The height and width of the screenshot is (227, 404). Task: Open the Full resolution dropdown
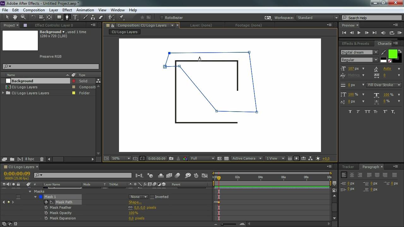click(203, 158)
